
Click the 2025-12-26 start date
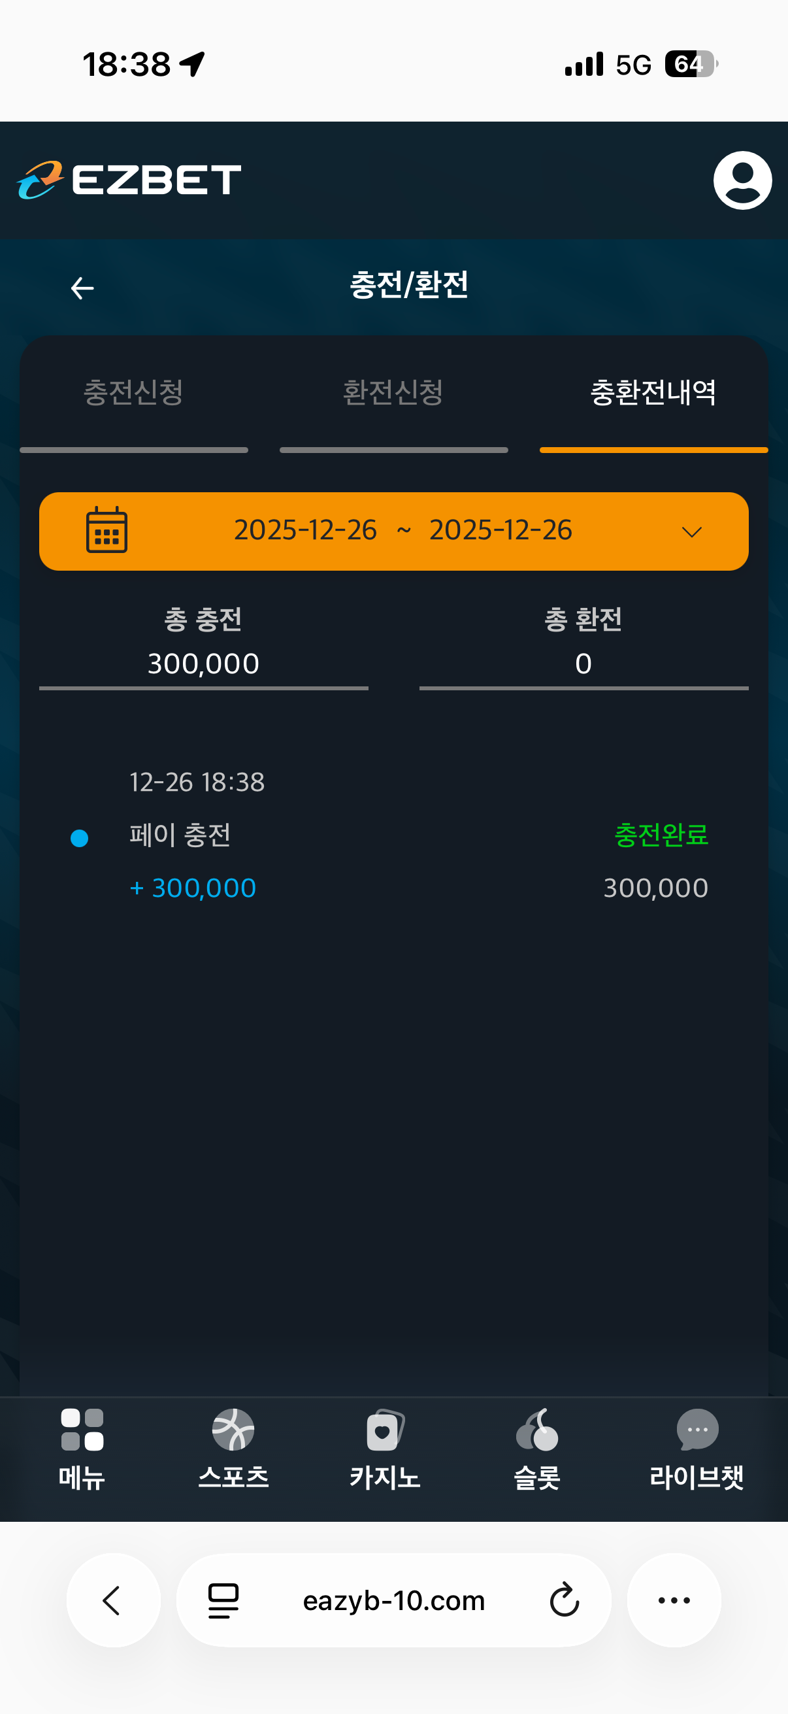305,530
